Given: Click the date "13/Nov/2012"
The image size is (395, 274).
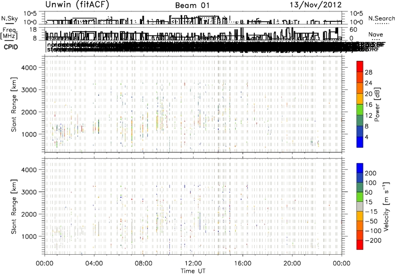Looking at the screenshot, I should 316,5.
